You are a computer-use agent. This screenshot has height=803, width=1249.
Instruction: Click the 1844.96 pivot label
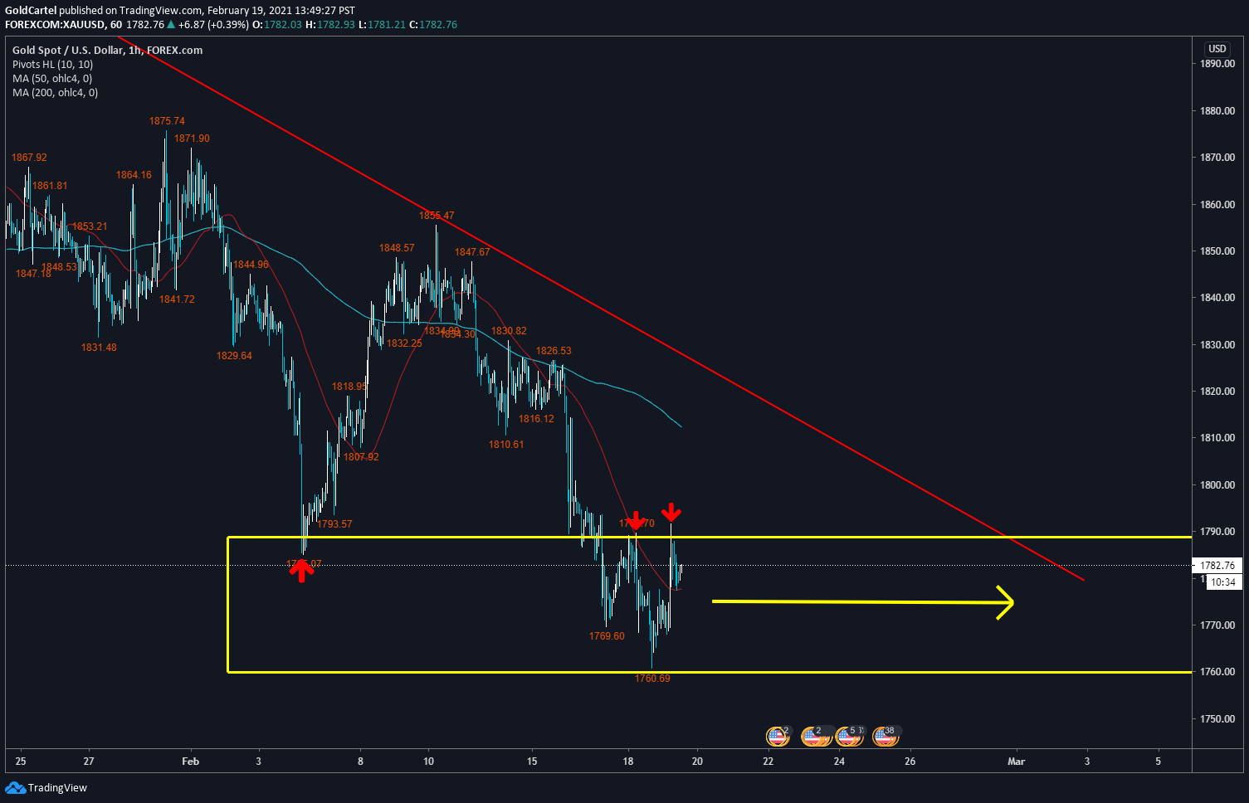coord(251,265)
